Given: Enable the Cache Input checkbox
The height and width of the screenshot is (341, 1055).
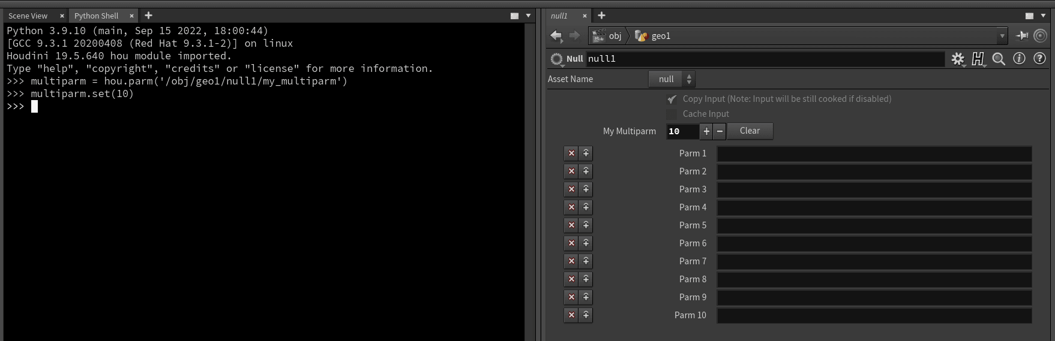Looking at the screenshot, I should point(672,114).
